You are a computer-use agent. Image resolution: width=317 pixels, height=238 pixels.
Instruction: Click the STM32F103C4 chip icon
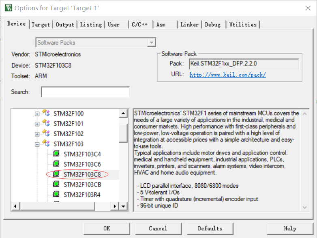56,154
